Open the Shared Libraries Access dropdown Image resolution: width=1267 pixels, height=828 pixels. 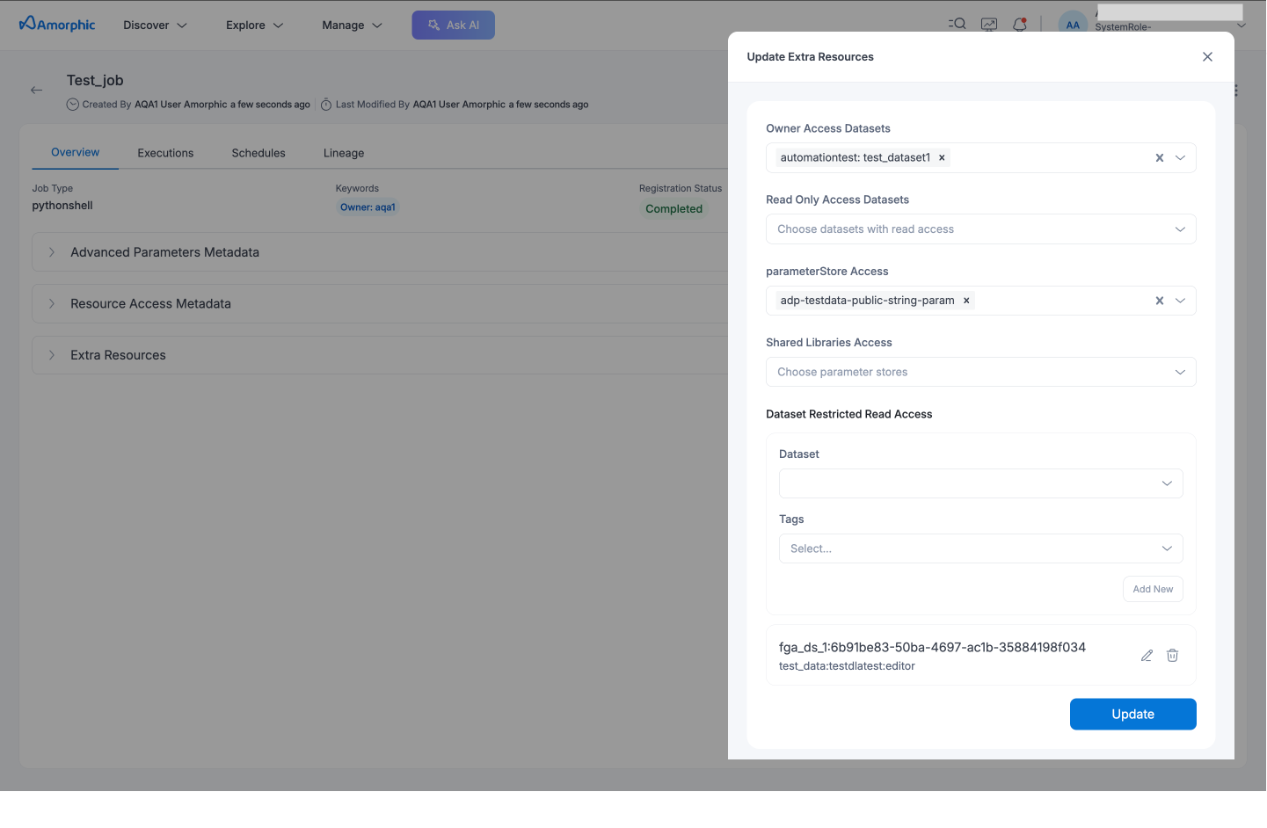[x=980, y=372]
